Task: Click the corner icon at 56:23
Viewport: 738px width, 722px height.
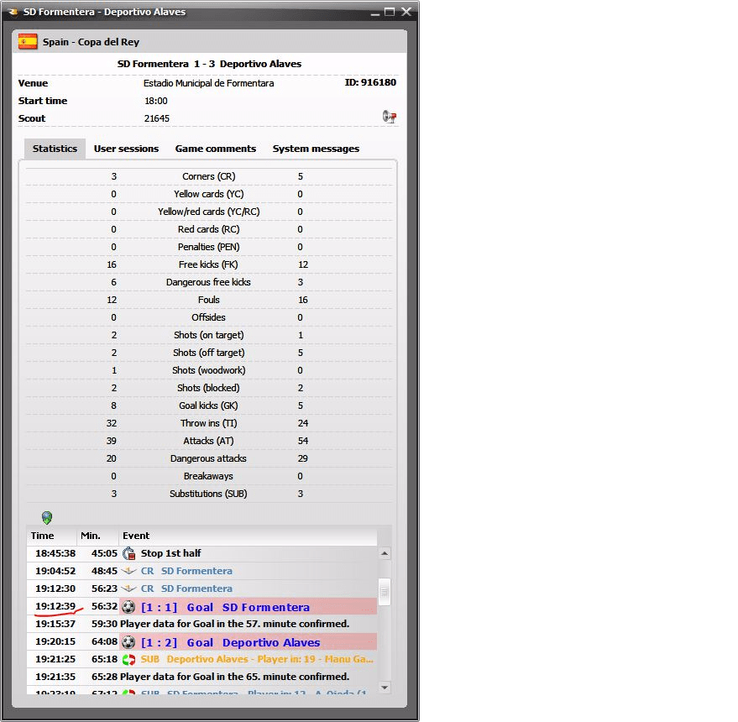Action: [128, 589]
